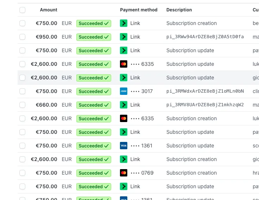Click the Amount column header

click(x=48, y=10)
